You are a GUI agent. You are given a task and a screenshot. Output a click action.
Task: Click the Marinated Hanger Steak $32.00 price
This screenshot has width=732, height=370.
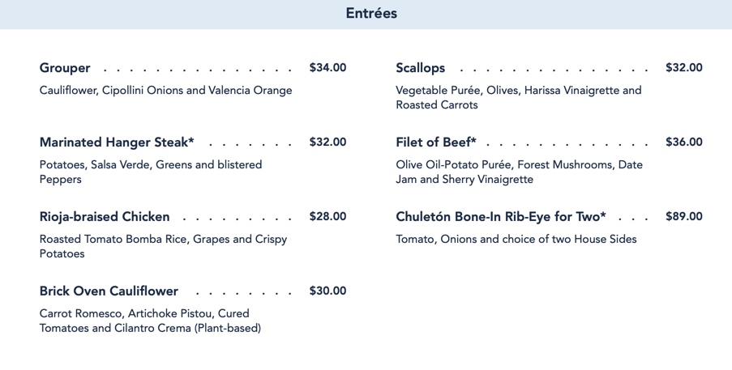327,142
